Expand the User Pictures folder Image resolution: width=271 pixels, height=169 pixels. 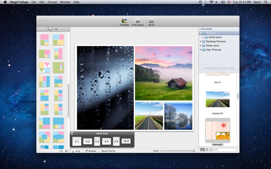coord(201,50)
